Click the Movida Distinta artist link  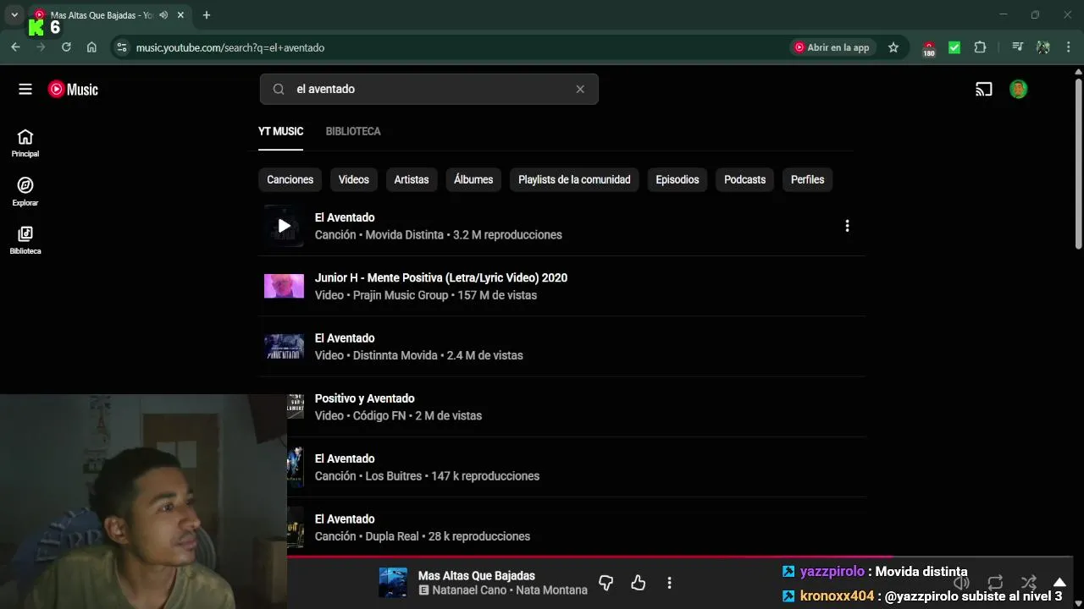(x=404, y=235)
